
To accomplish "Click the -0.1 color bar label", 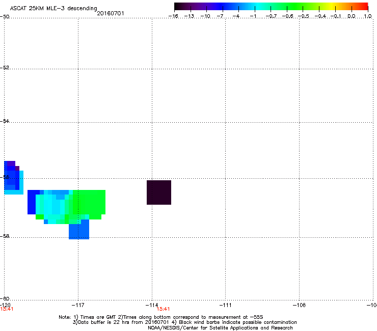I will coord(336,16).
